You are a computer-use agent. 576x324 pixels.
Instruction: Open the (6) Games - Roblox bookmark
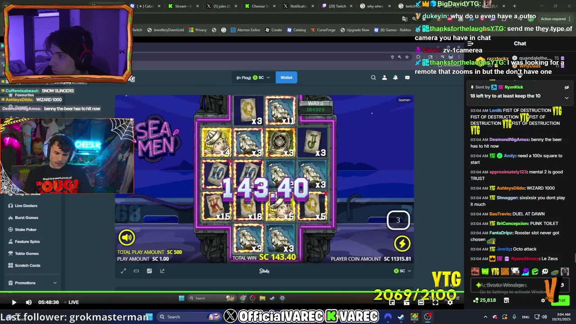392,30
